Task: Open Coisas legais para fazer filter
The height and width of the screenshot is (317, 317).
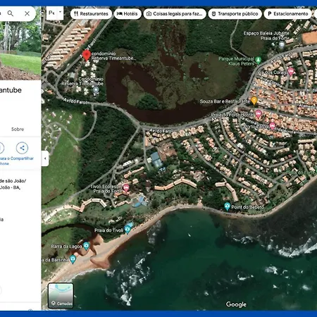Action: click(x=175, y=14)
